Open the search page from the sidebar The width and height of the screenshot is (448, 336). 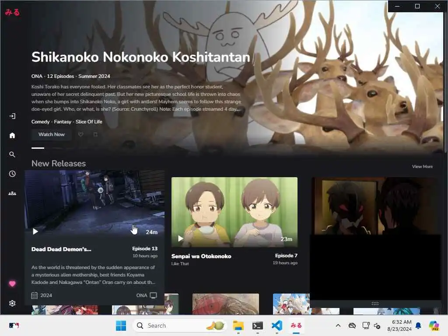(x=12, y=154)
